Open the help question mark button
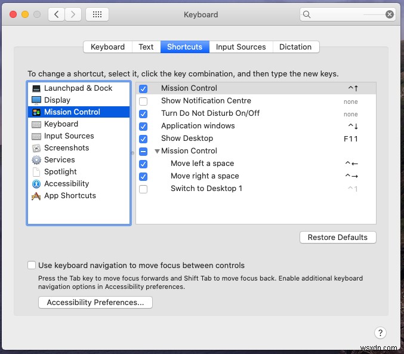The height and width of the screenshot is (354, 404). (381, 333)
